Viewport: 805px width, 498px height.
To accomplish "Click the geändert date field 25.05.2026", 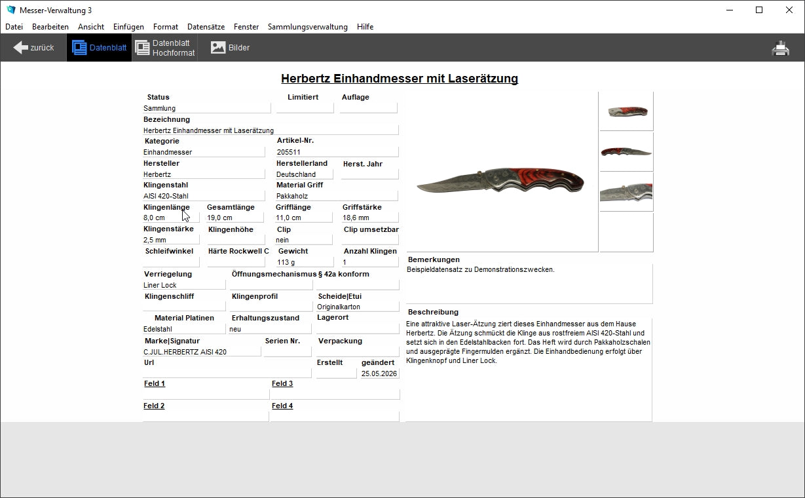I will [380, 373].
